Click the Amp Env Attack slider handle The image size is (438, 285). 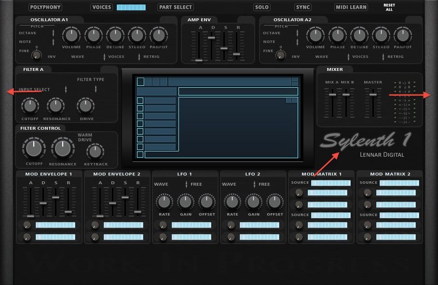coord(199,60)
